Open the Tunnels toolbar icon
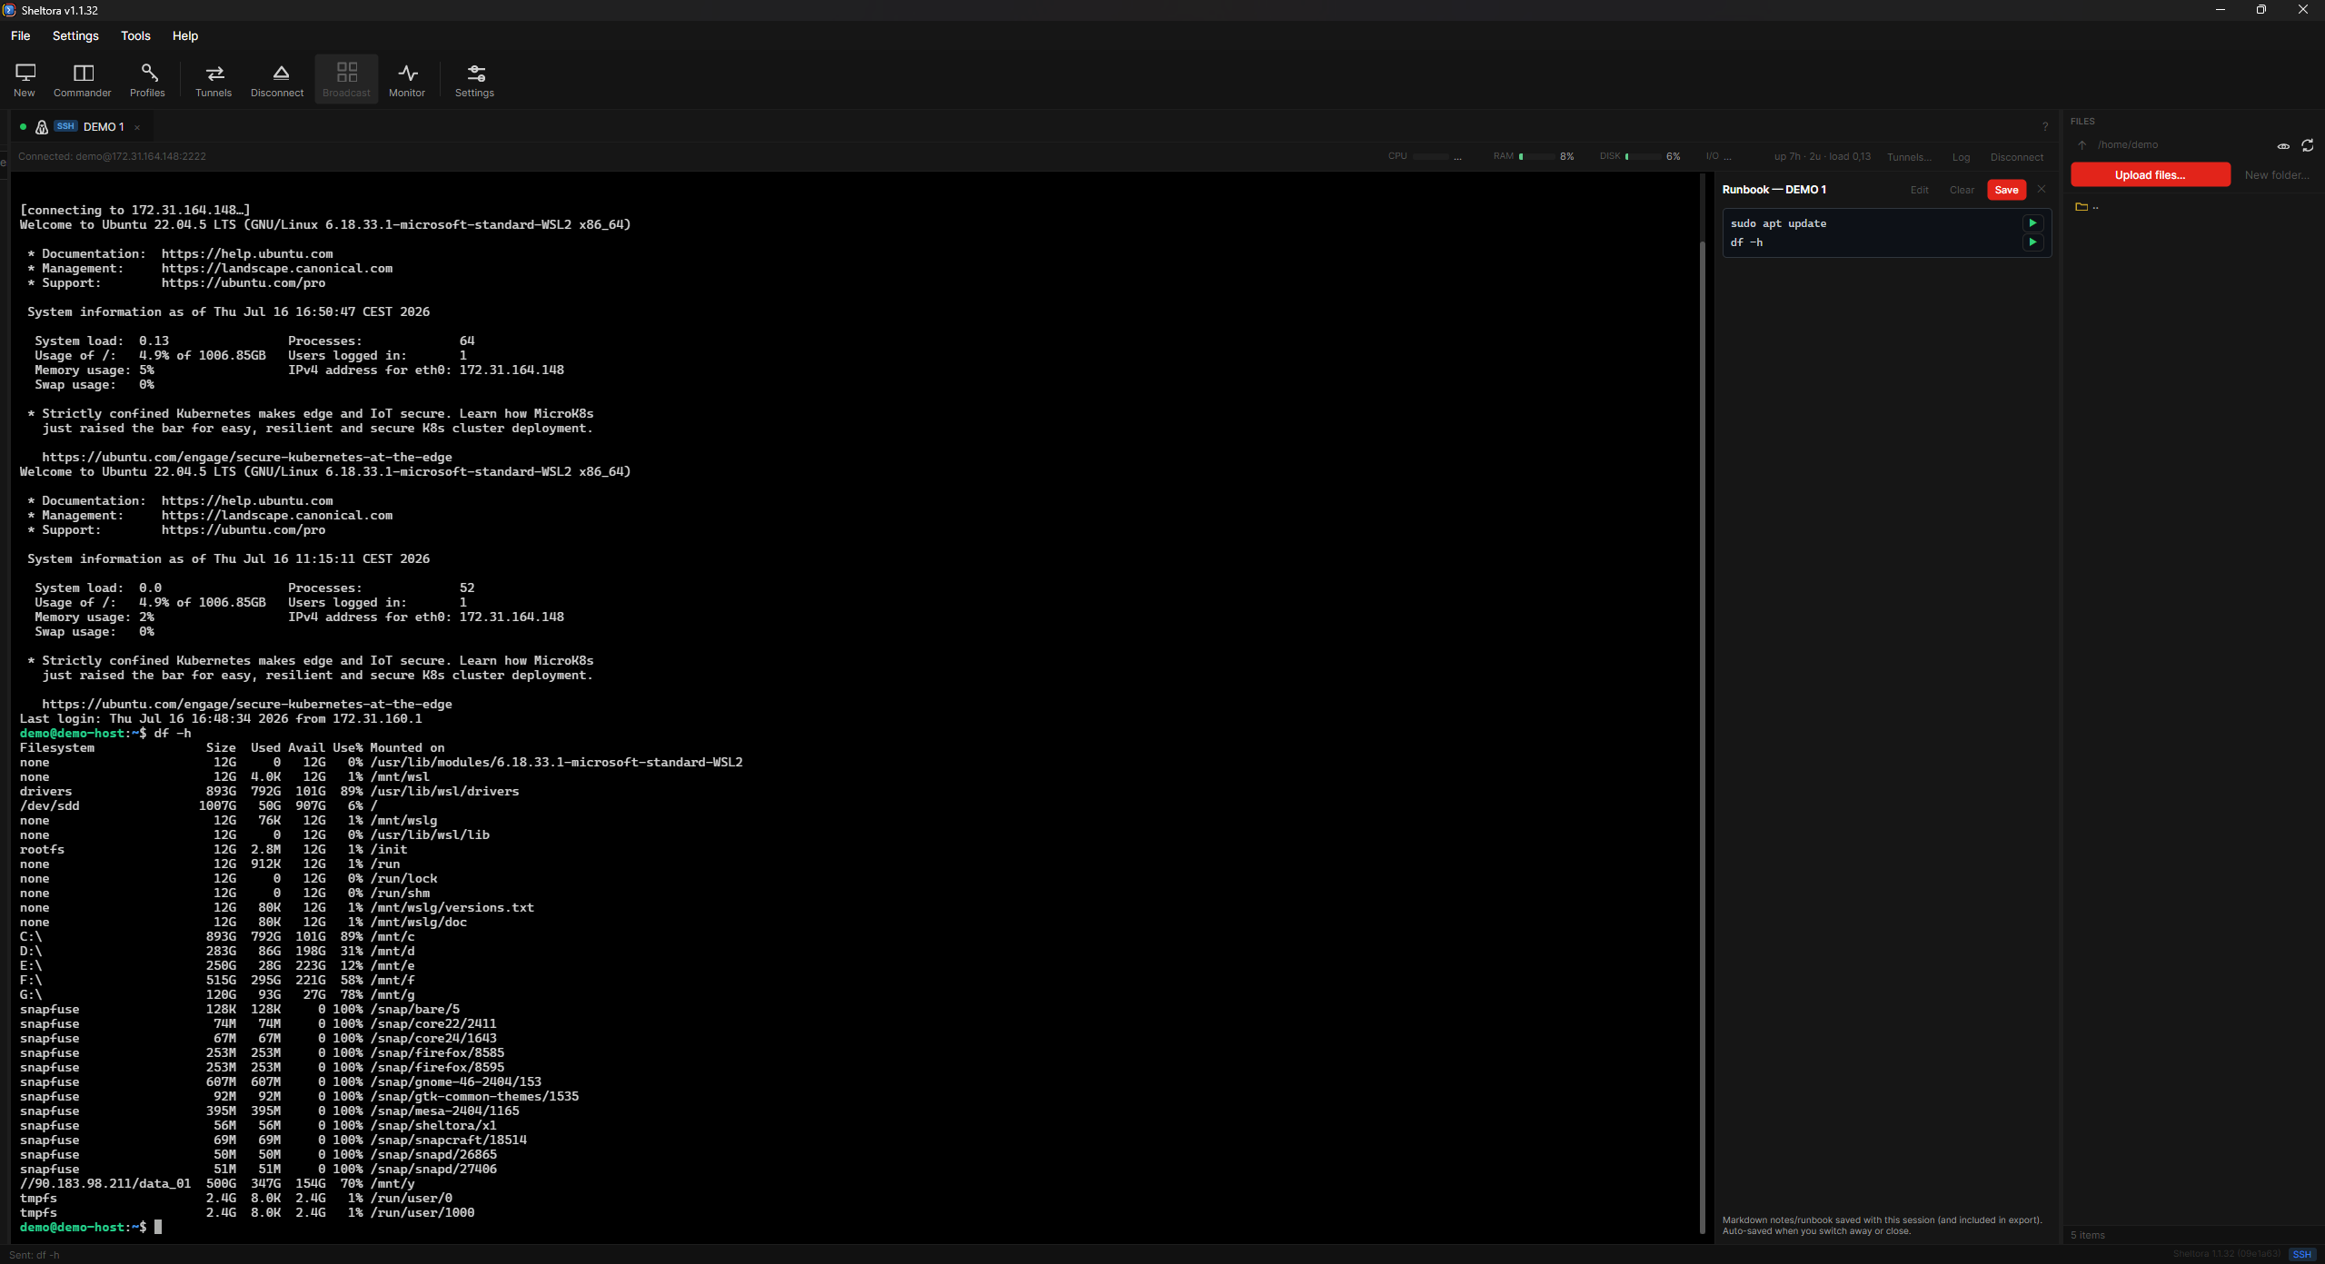This screenshot has width=2325, height=1264. [x=214, y=79]
